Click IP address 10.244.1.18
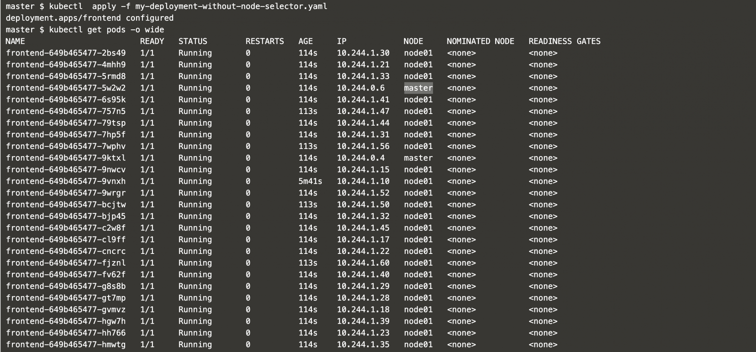The height and width of the screenshot is (352, 756). 363,310
